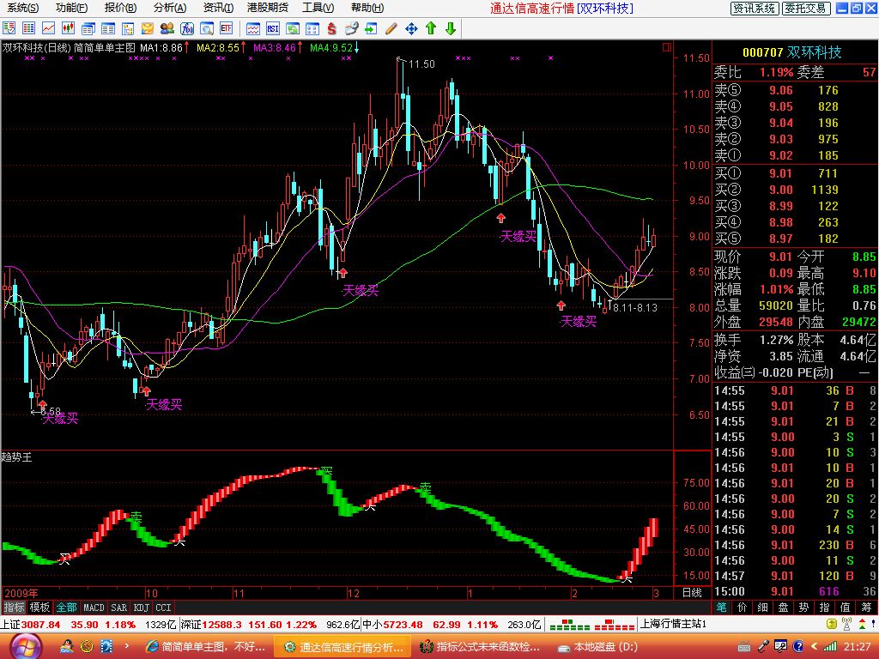Open the 功能(F) menu

(x=72, y=8)
